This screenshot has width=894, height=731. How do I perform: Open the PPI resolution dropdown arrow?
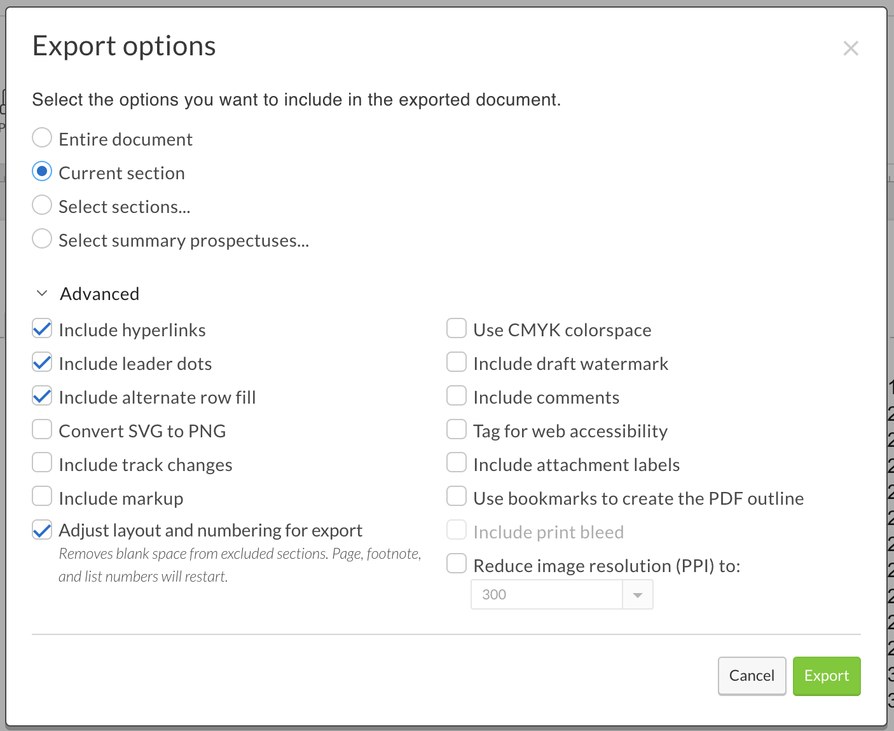tap(637, 595)
